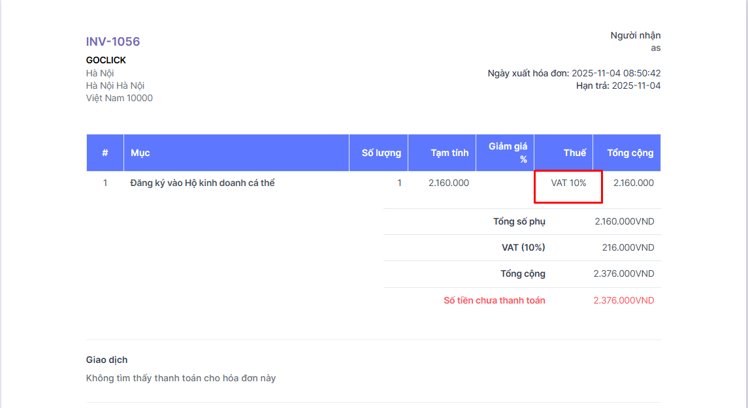Click the 'Thuế' column header
Viewport: 748px width, 408px height.
(x=575, y=153)
